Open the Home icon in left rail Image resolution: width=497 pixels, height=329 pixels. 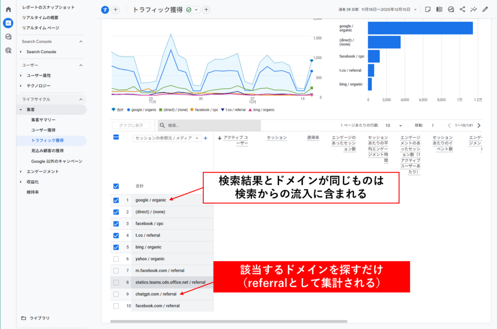8,9
